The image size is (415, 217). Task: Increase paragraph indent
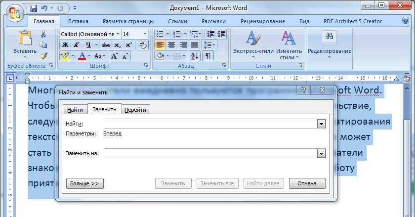221,34
